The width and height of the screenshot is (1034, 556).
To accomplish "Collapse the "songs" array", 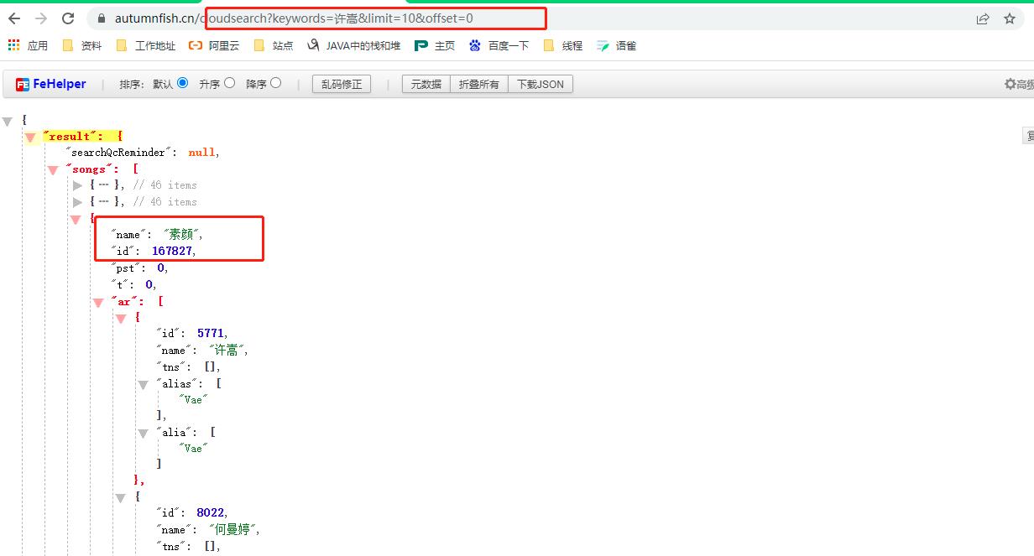I will coord(55,170).
